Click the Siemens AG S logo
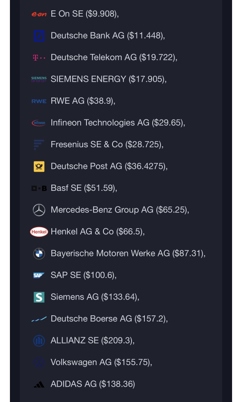The image size is (242, 402). (x=39, y=297)
